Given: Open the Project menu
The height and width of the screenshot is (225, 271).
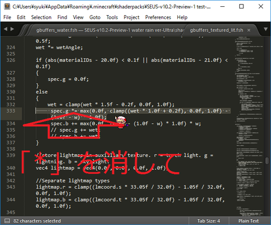Looking at the screenshot, I should [x=132, y=18].
